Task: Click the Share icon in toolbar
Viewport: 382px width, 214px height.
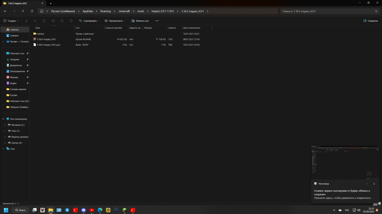Action: pos(62,21)
